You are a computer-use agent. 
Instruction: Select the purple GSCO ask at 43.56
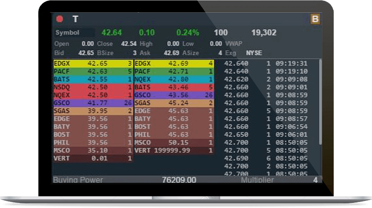pyautogui.click(x=174, y=95)
